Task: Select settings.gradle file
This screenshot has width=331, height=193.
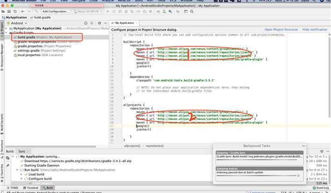Action: click(x=39, y=51)
